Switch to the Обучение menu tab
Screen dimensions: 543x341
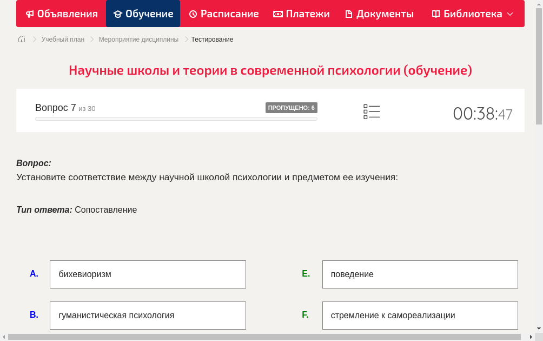coord(143,14)
